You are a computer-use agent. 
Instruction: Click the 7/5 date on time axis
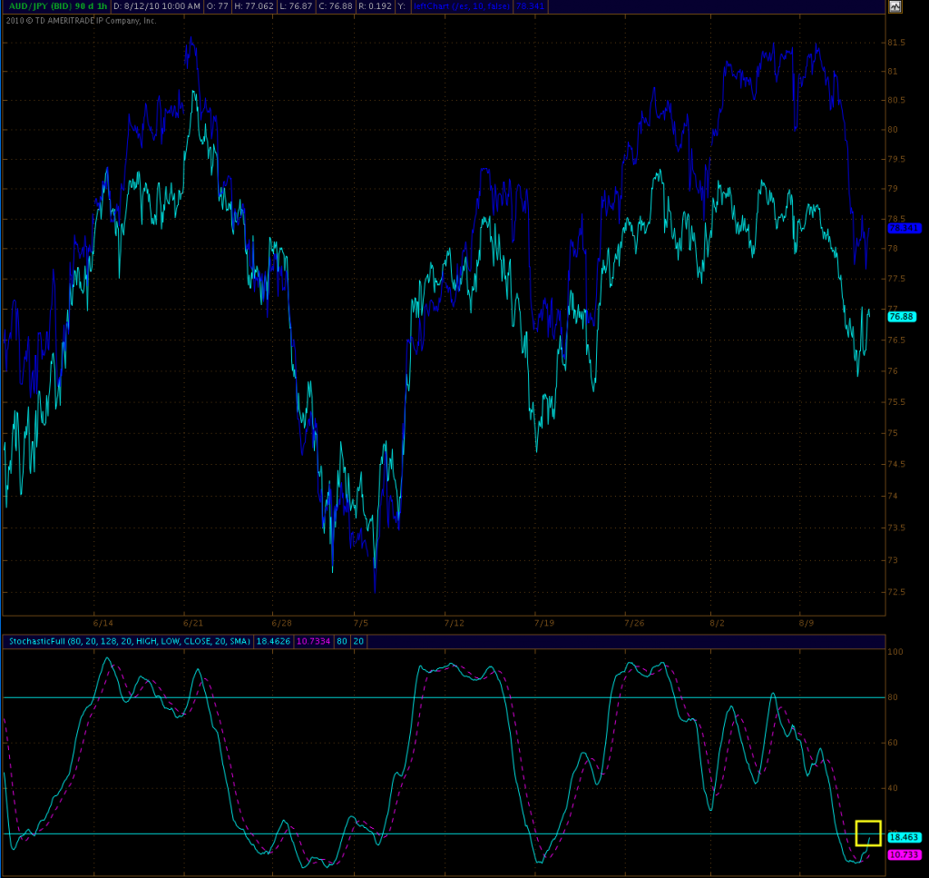361,623
